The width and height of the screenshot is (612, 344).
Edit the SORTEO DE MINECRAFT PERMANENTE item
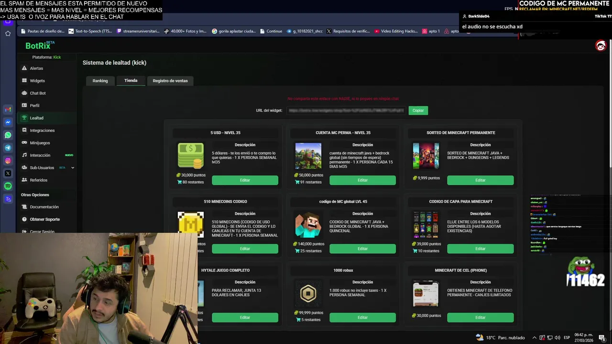(481, 180)
